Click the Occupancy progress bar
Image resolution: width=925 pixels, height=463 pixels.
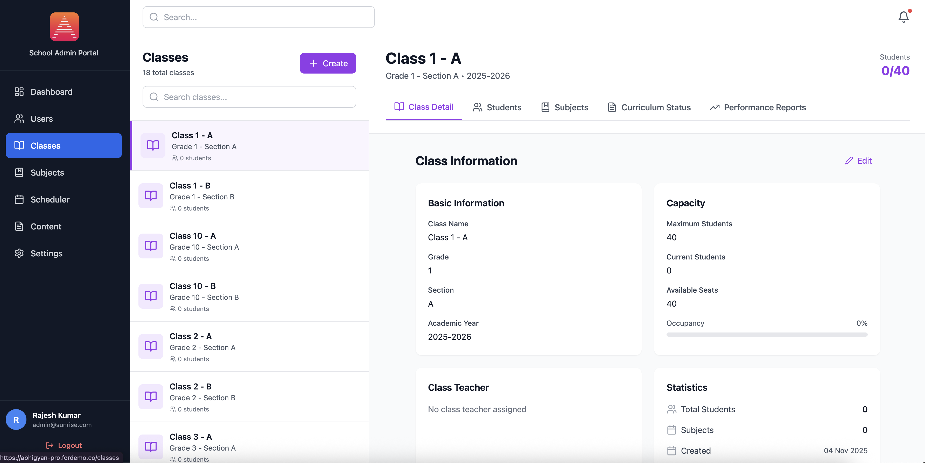point(767,335)
